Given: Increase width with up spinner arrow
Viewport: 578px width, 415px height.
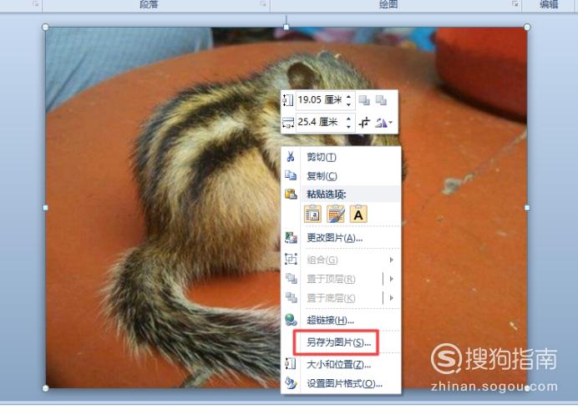Looking at the screenshot, I should pos(348,119).
